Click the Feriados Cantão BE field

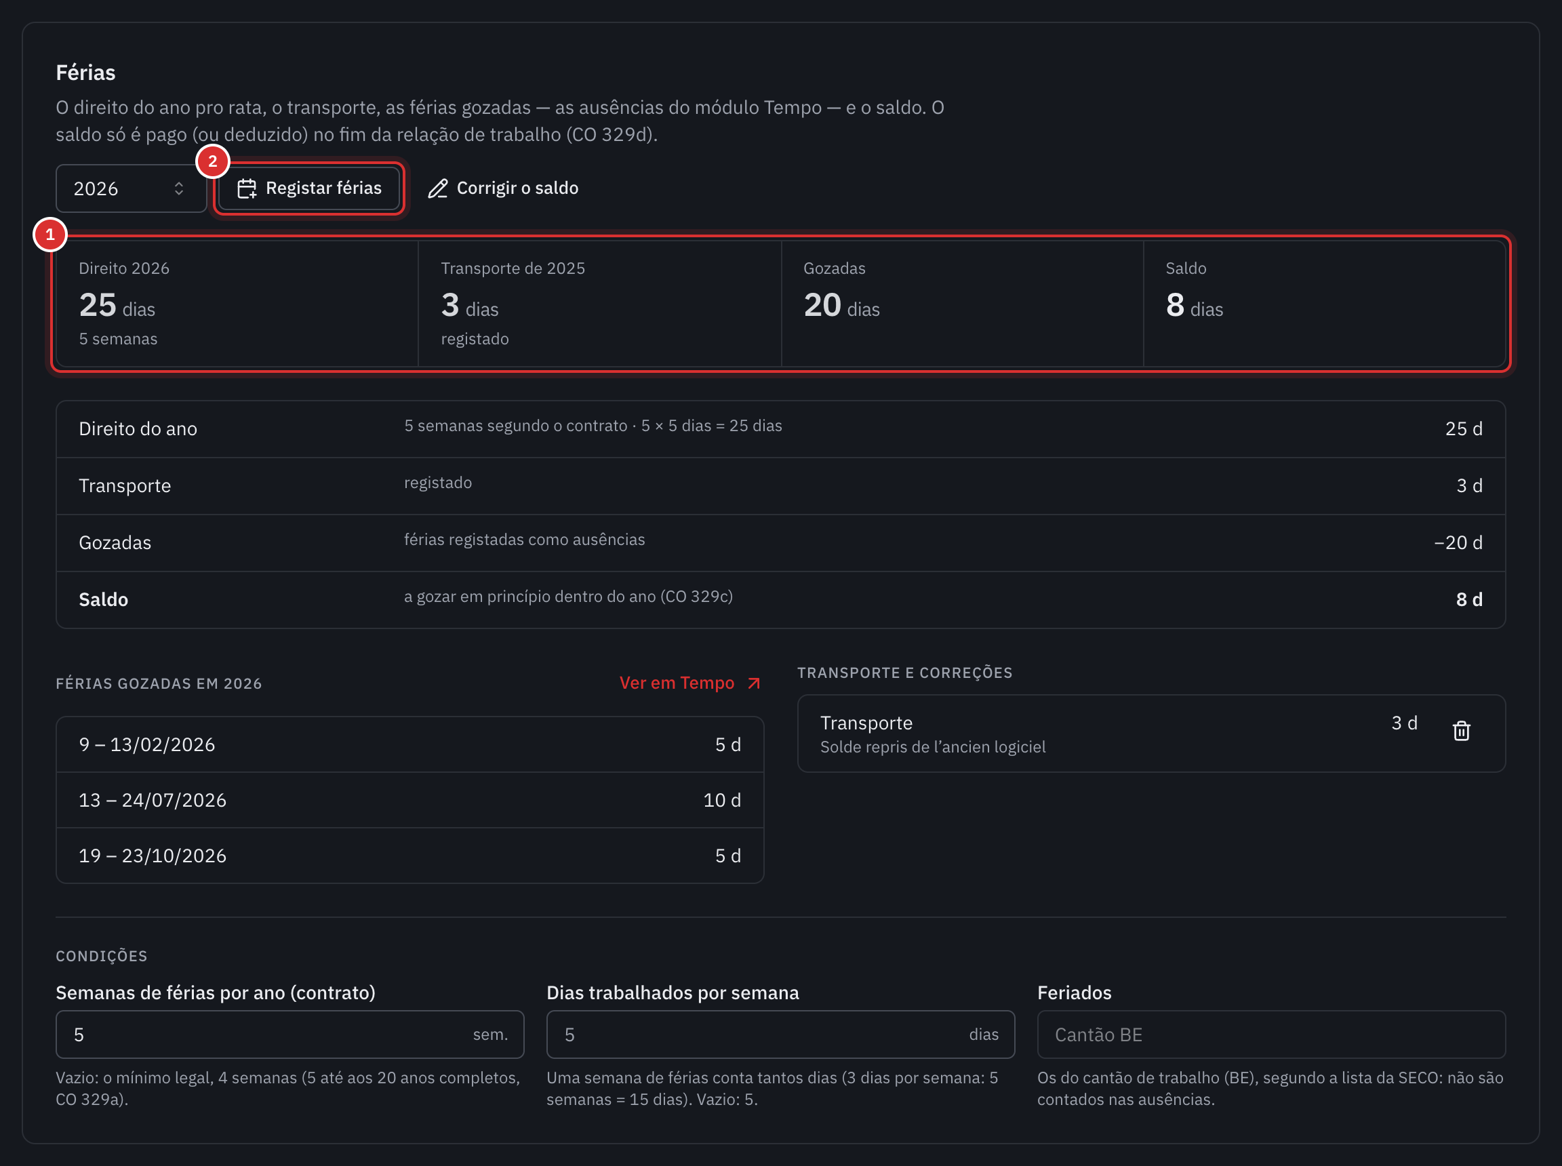tap(1271, 1034)
